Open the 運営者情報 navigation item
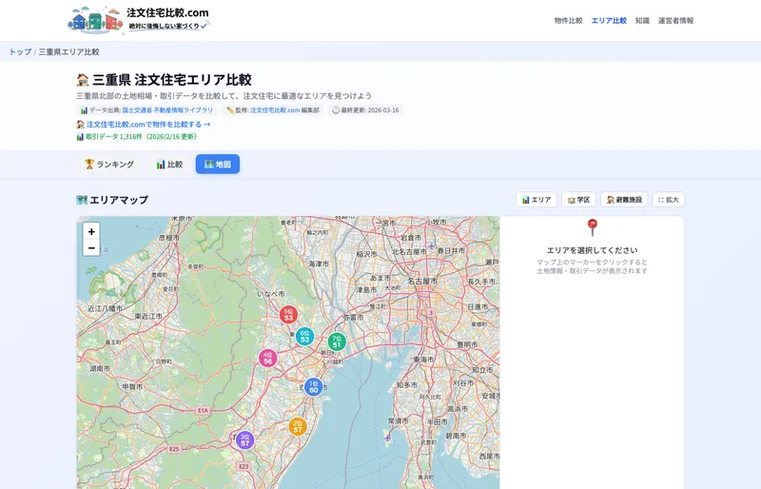 675,20
